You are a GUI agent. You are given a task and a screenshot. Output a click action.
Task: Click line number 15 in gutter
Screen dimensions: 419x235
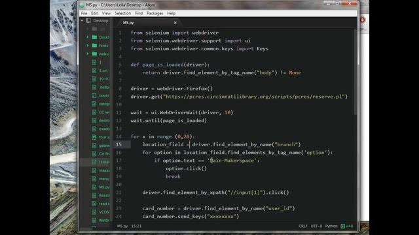tap(118, 144)
